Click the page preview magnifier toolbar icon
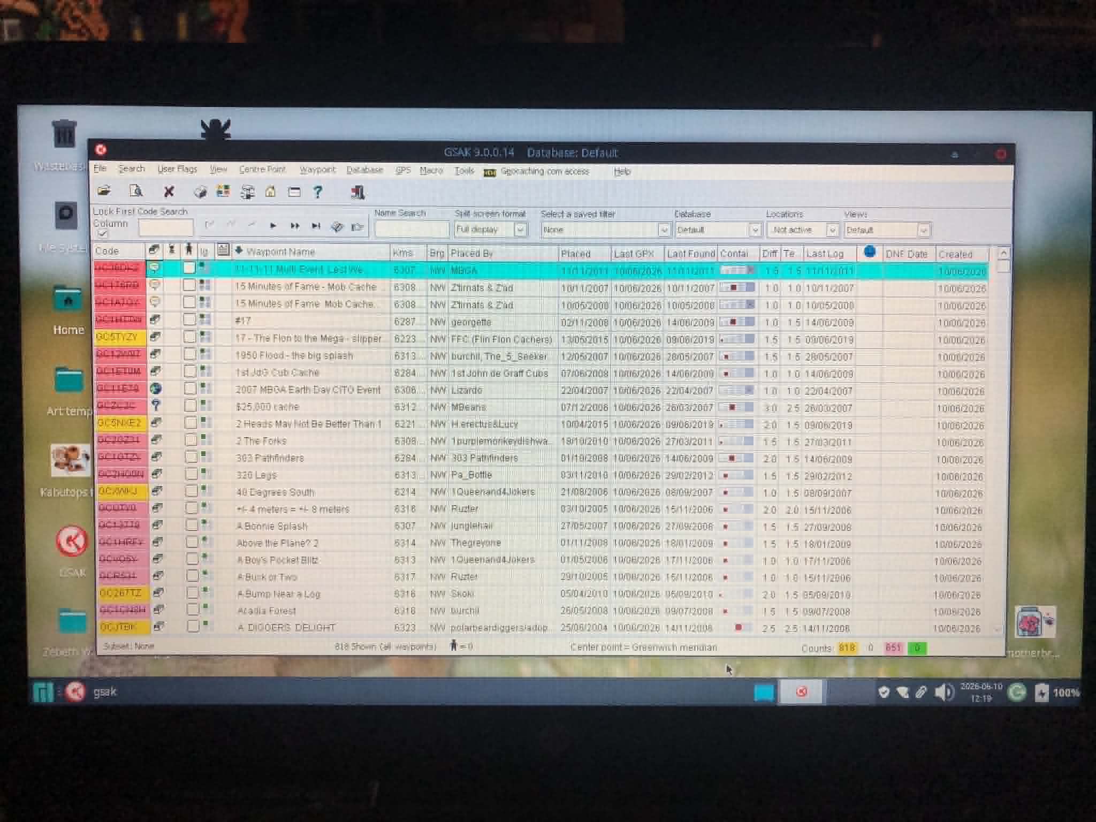1096x822 pixels. (x=136, y=191)
